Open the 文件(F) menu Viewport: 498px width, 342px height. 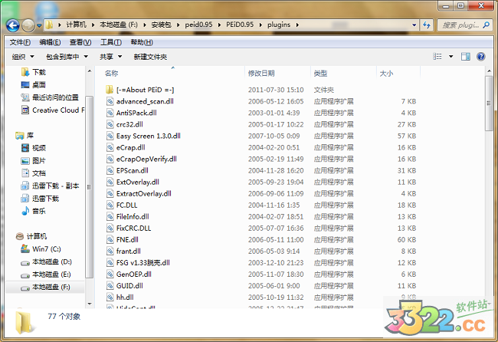click(x=20, y=42)
